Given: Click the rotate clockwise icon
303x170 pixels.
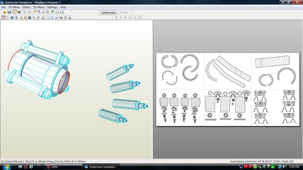Looking at the screenshot, I should 140,17.
